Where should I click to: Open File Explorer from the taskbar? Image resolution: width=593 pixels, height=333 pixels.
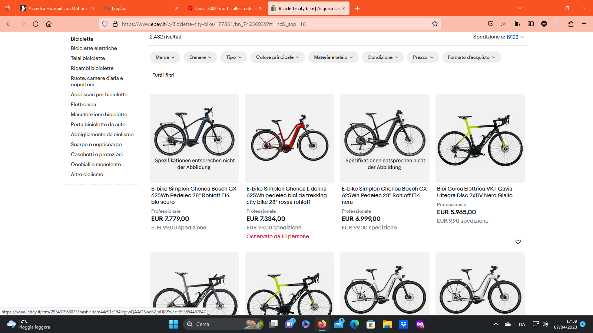coord(387,324)
